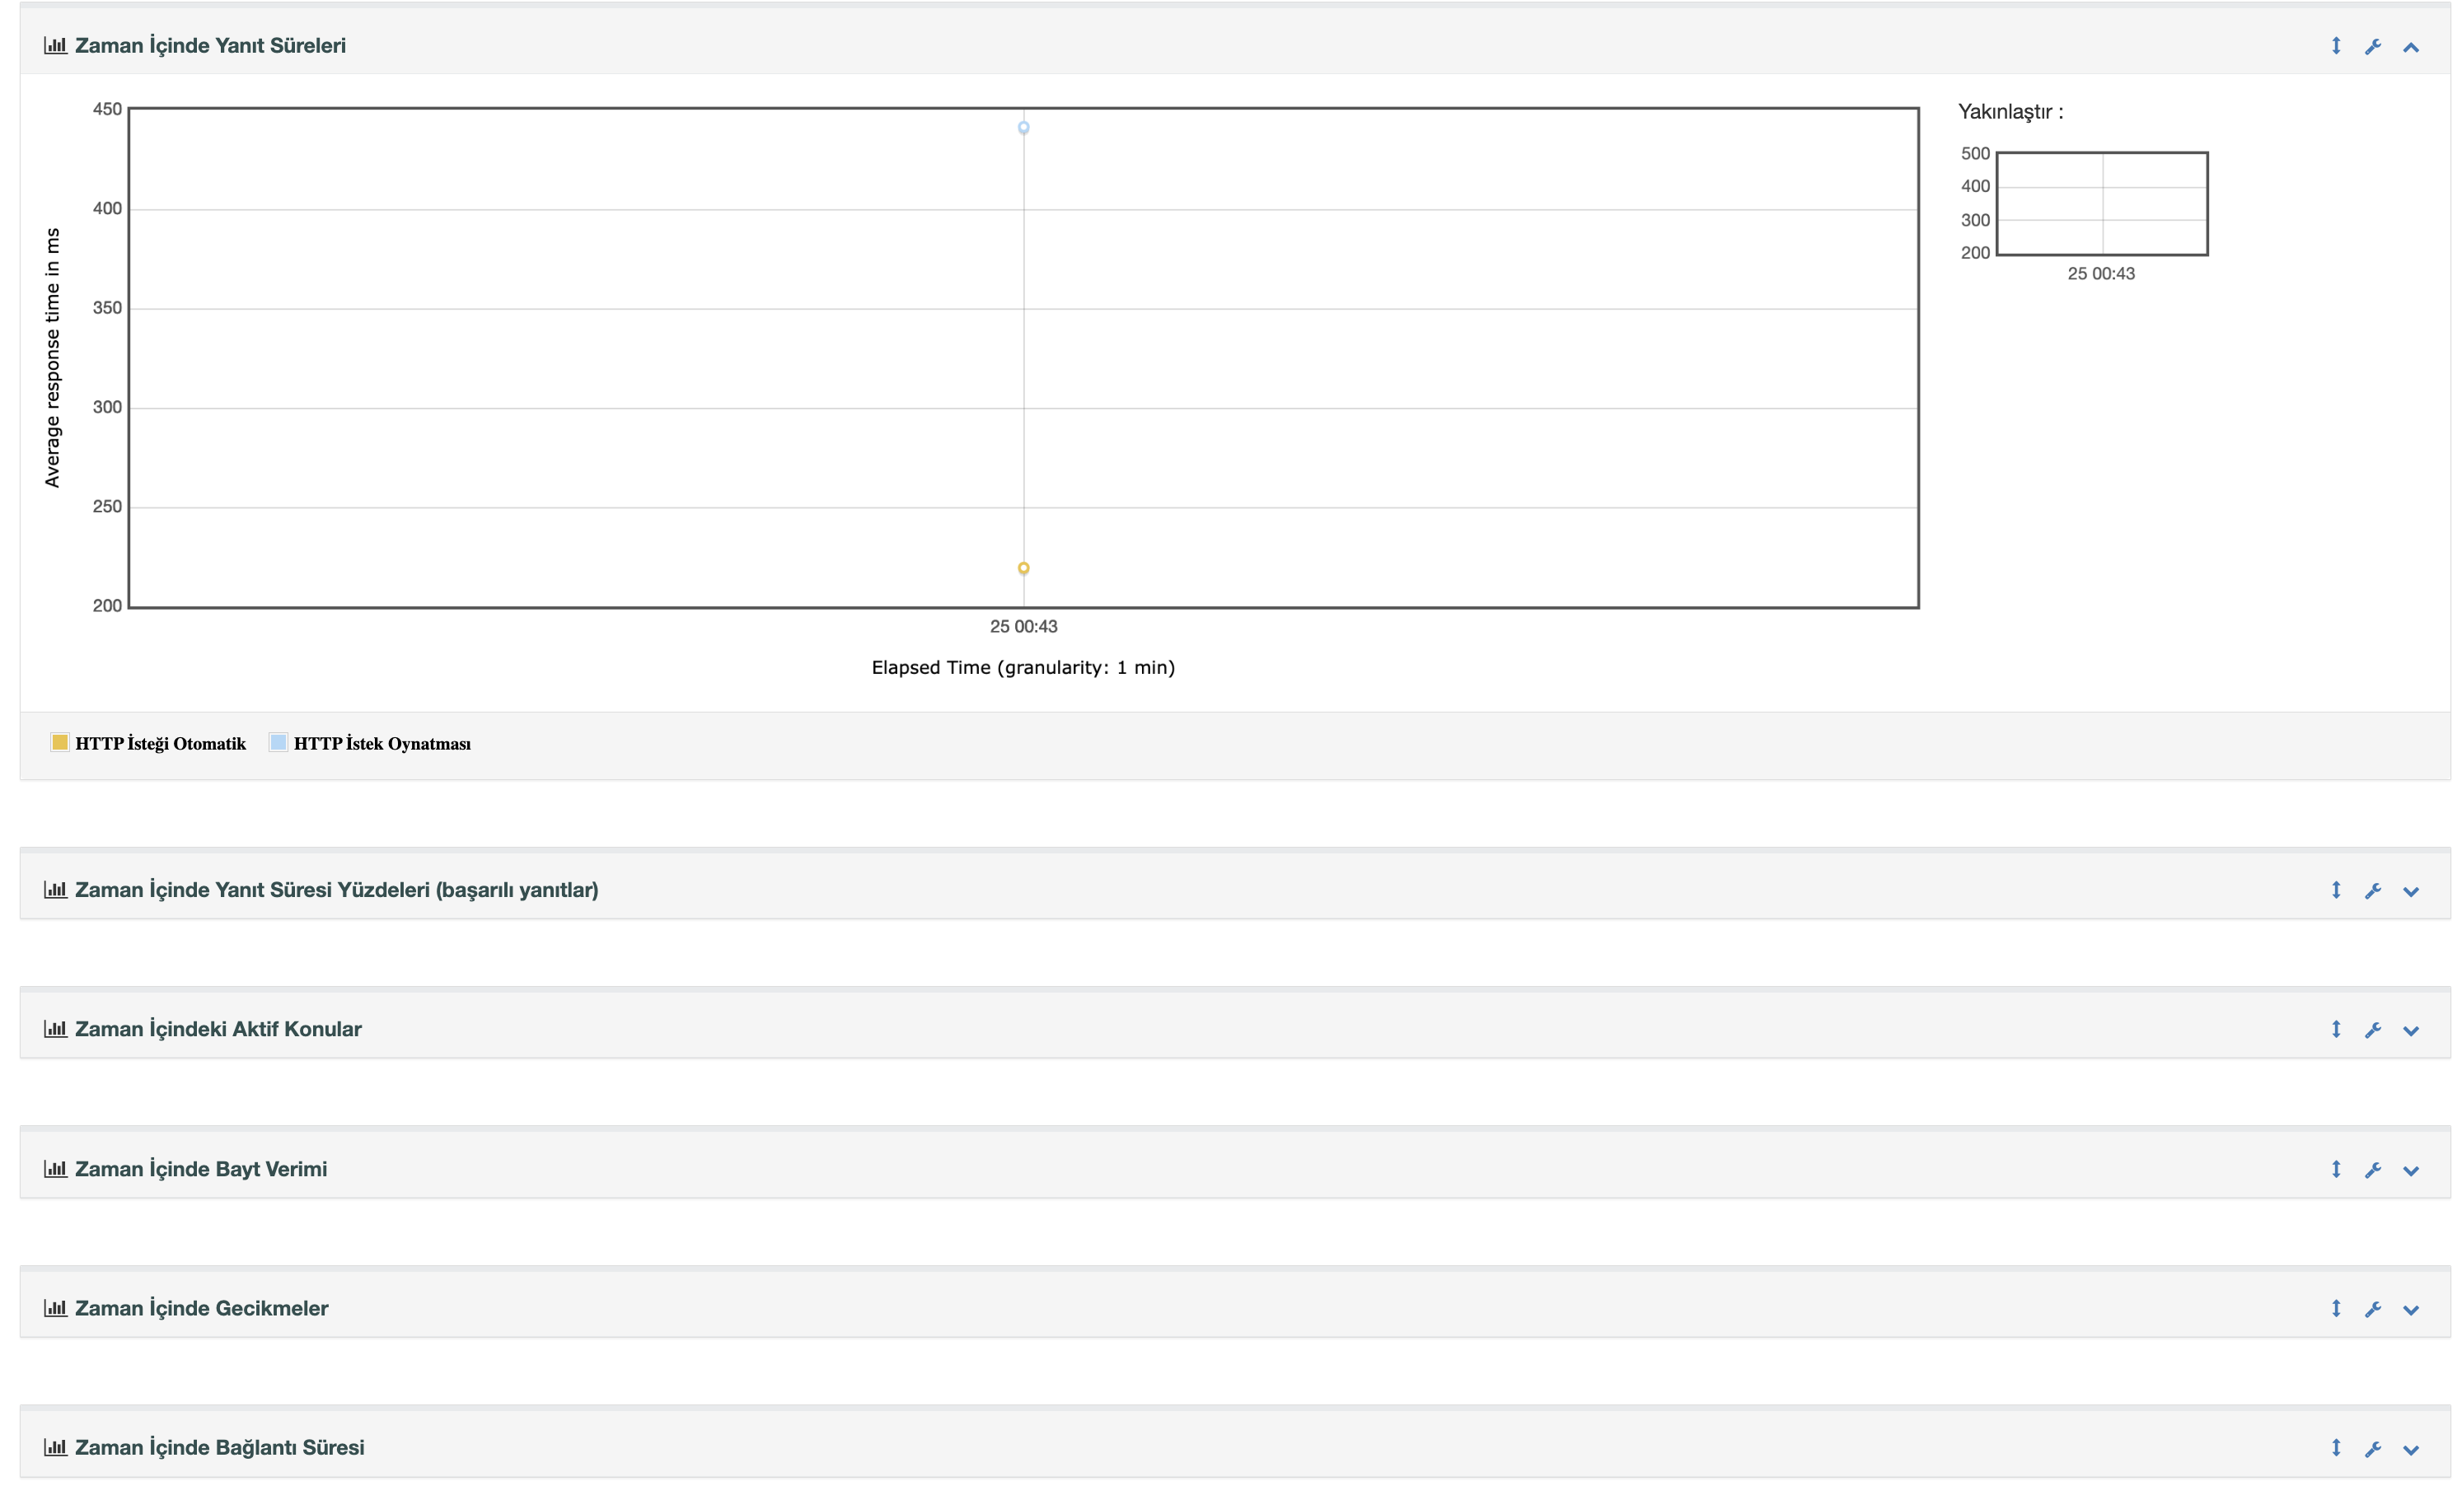The height and width of the screenshot is (1486, 2462).
Task: Open settings wrench for Zaman İçinde Yanıt Süreleri panel
Action: tap(2374, 46)
